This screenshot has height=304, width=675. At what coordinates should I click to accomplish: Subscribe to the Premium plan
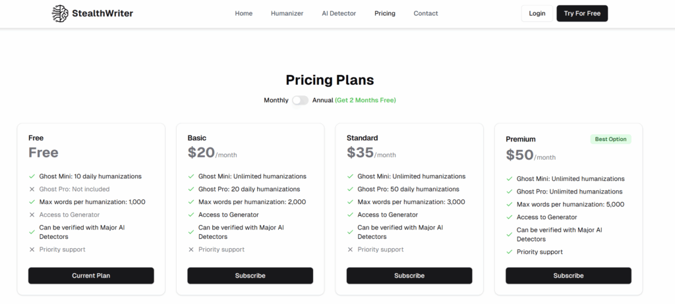(x=568, y=276)
